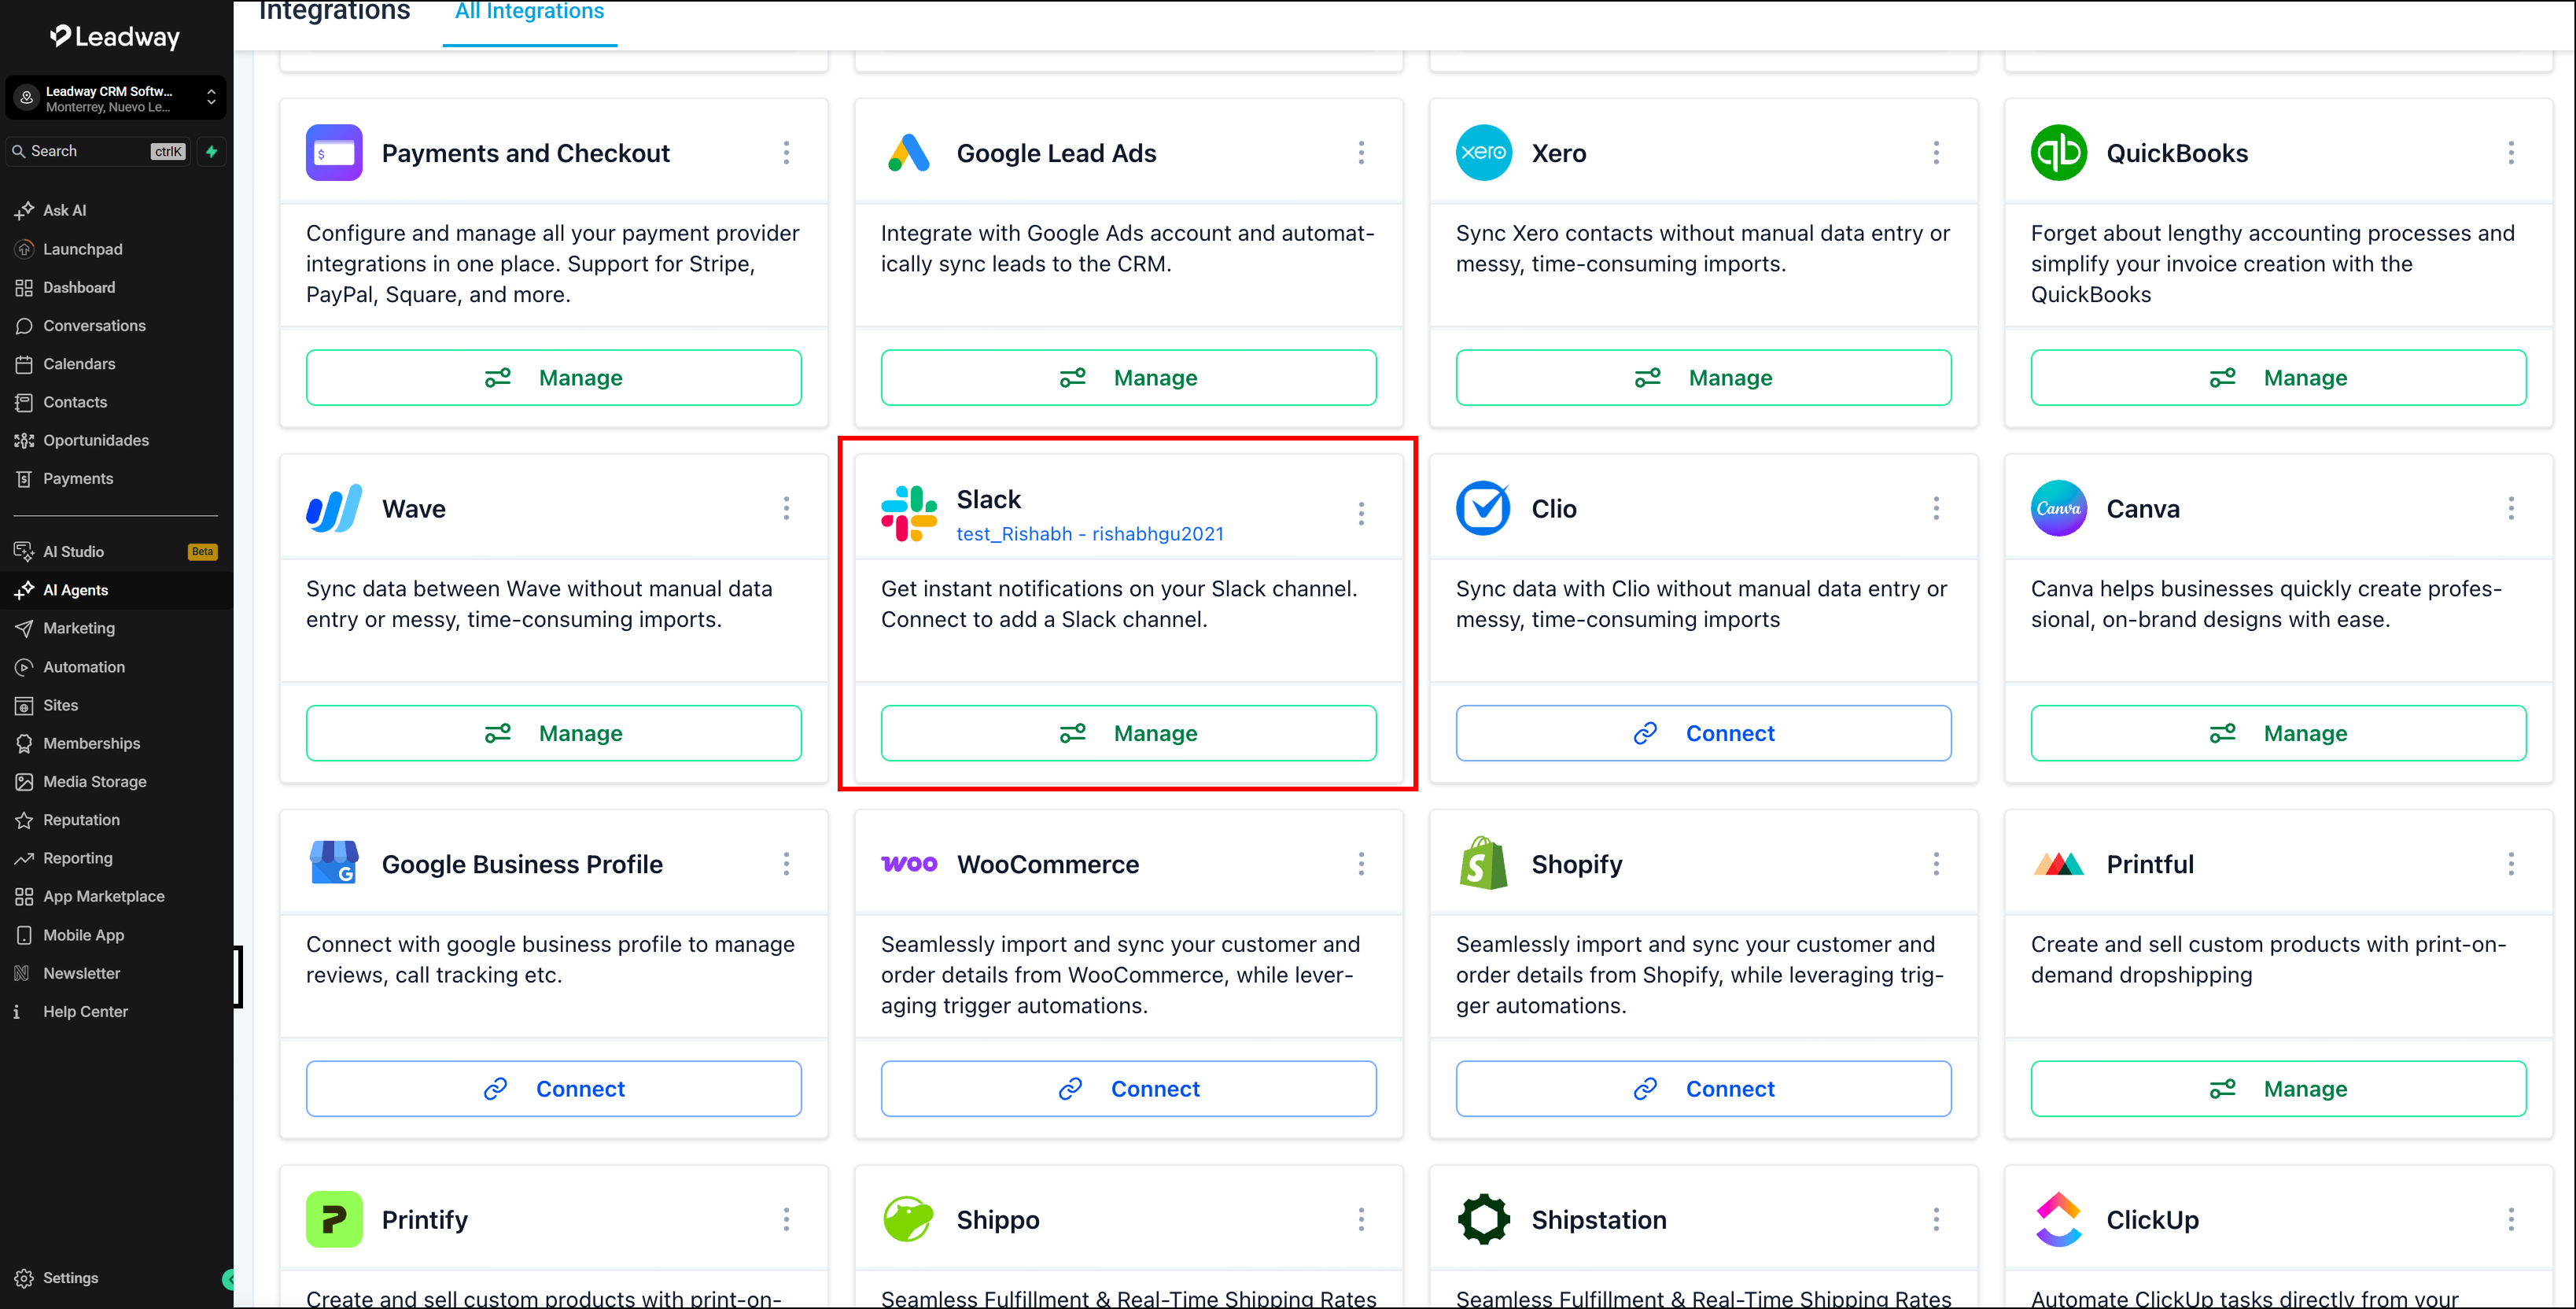Manage the Slack integration
2576x1309 pixels.
[1128, 733]
